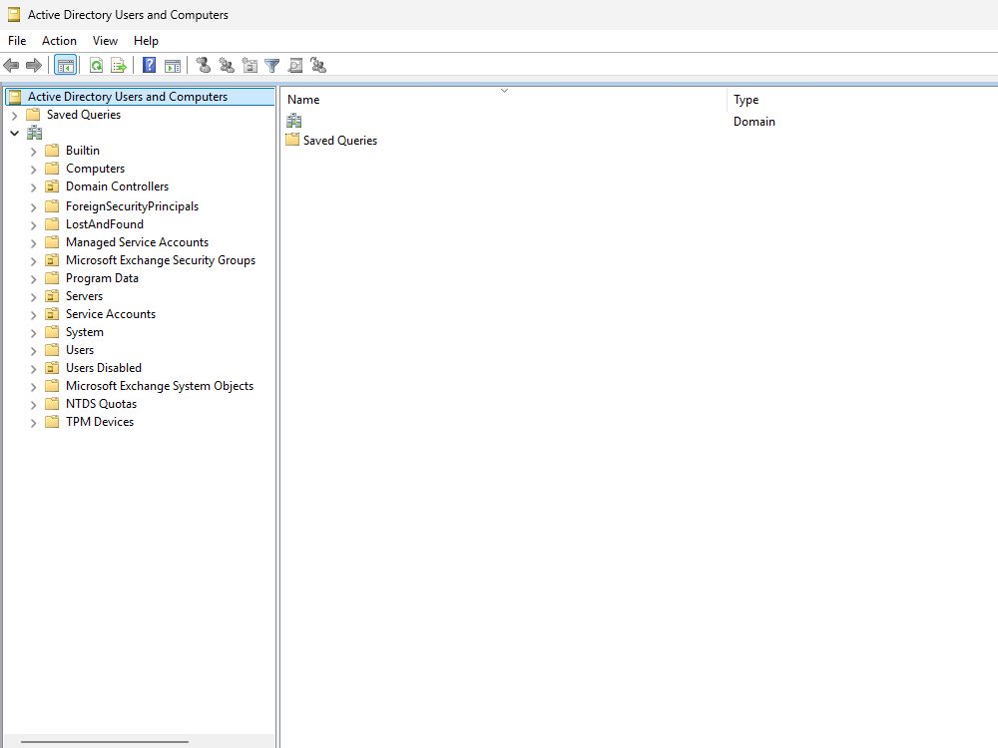The width and height of the screenshot is (998, 748).
Task: Click Add to group toolbar icon
Action: 318,65
